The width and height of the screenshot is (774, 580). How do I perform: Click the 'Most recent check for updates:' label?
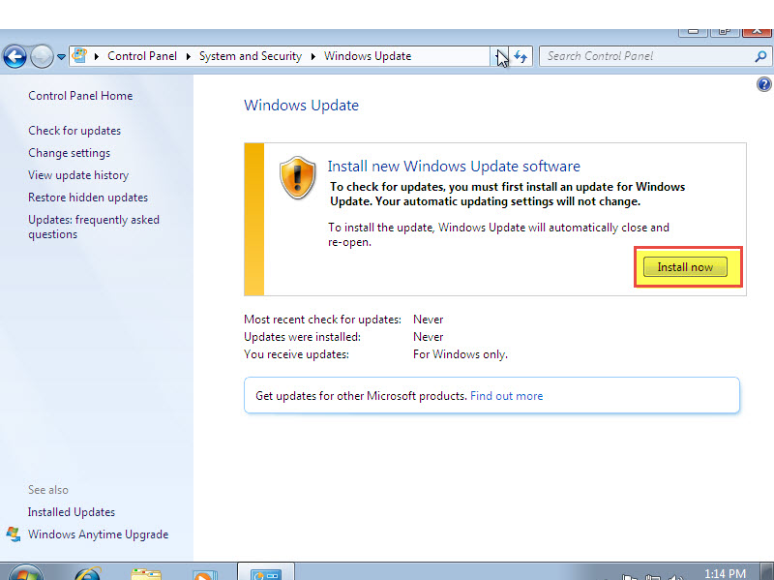click(x=322, y=320)
